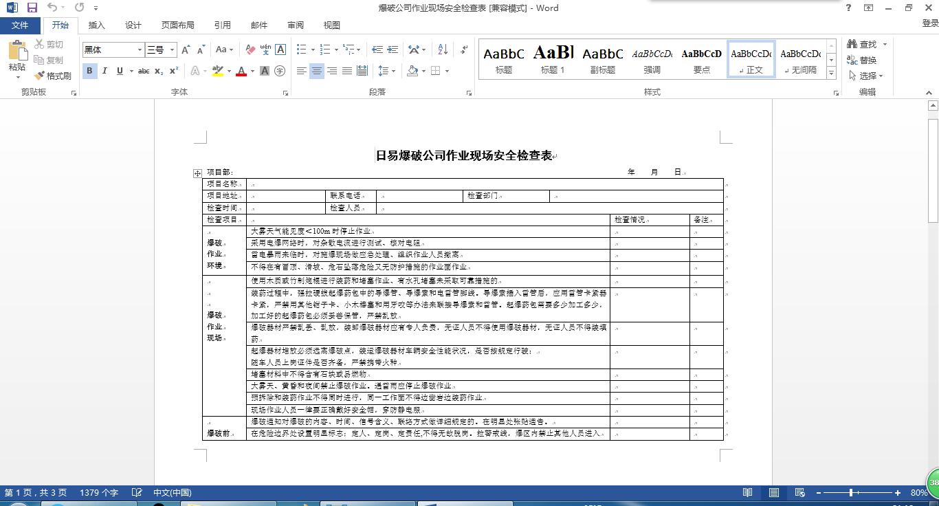Toggle strikethrough formatting
The image size is (939, 506).
(144, 71)
